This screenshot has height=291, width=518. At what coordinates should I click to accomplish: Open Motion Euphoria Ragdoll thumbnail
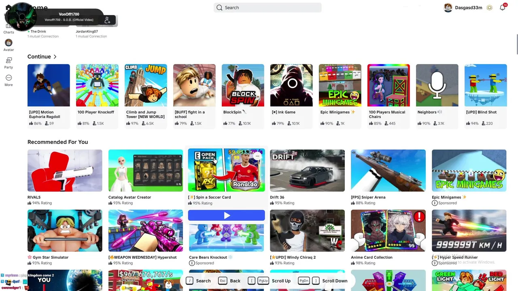click(49, 85)
